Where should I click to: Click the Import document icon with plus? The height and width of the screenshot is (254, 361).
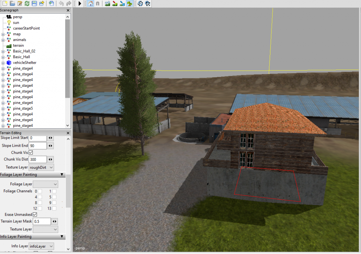tap(51, 4)
